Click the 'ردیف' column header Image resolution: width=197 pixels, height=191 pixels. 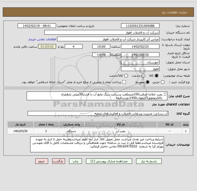(x=186, y=124)
